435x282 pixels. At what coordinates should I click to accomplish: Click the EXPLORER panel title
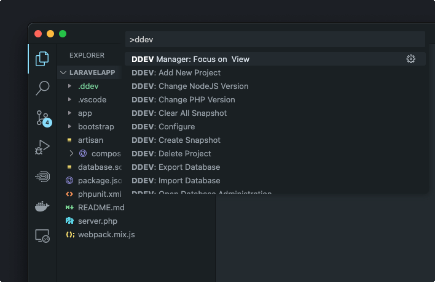pyautogui.click(x=87, y=55)
